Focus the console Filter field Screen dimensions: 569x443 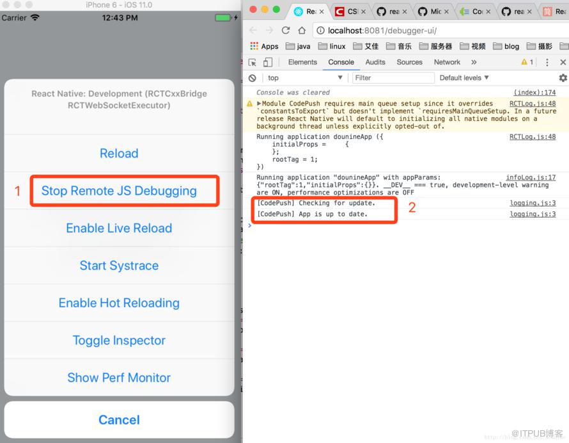[x=393, y=77]
